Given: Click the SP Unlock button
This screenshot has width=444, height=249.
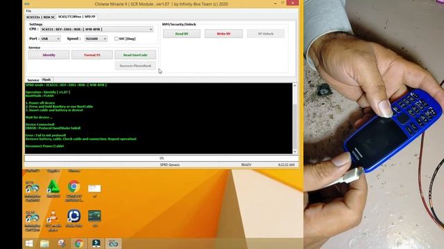Looking at the screenshot, I should [266, 34].
